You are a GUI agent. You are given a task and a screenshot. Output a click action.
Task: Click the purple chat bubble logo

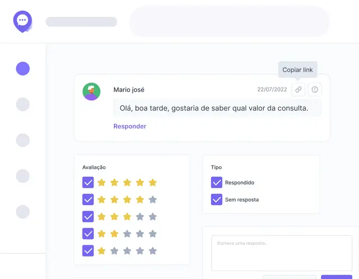(x=22, y=21)
